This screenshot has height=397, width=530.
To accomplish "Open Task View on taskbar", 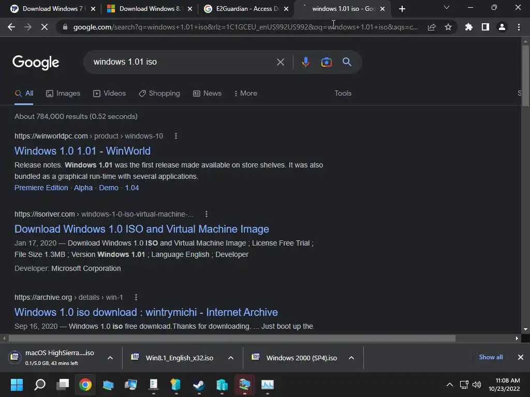I will pyautogui.click(x=63, y=385).
